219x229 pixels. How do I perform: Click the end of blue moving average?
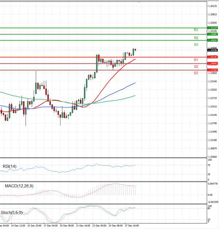(x=135, y=83)
